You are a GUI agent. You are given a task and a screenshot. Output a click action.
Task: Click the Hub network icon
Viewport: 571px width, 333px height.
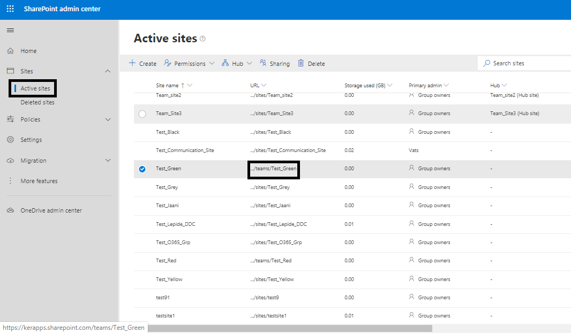pyautogui.click(x=226, y=63)
